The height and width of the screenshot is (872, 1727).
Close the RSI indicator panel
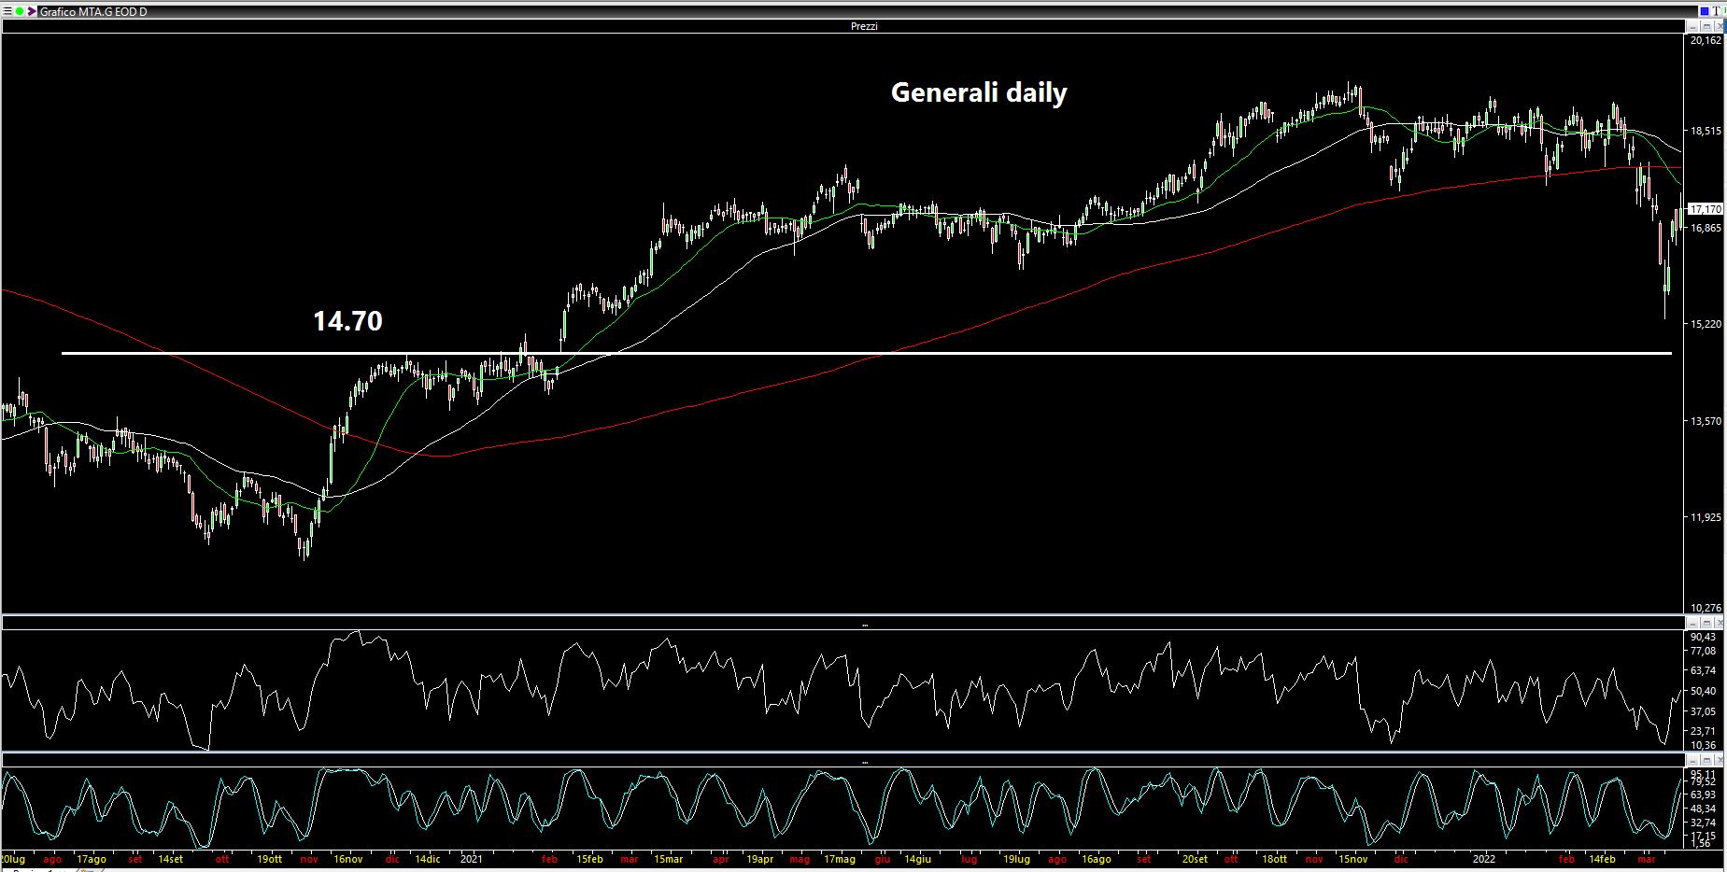pyautogui.click(x=1720, y=623)
